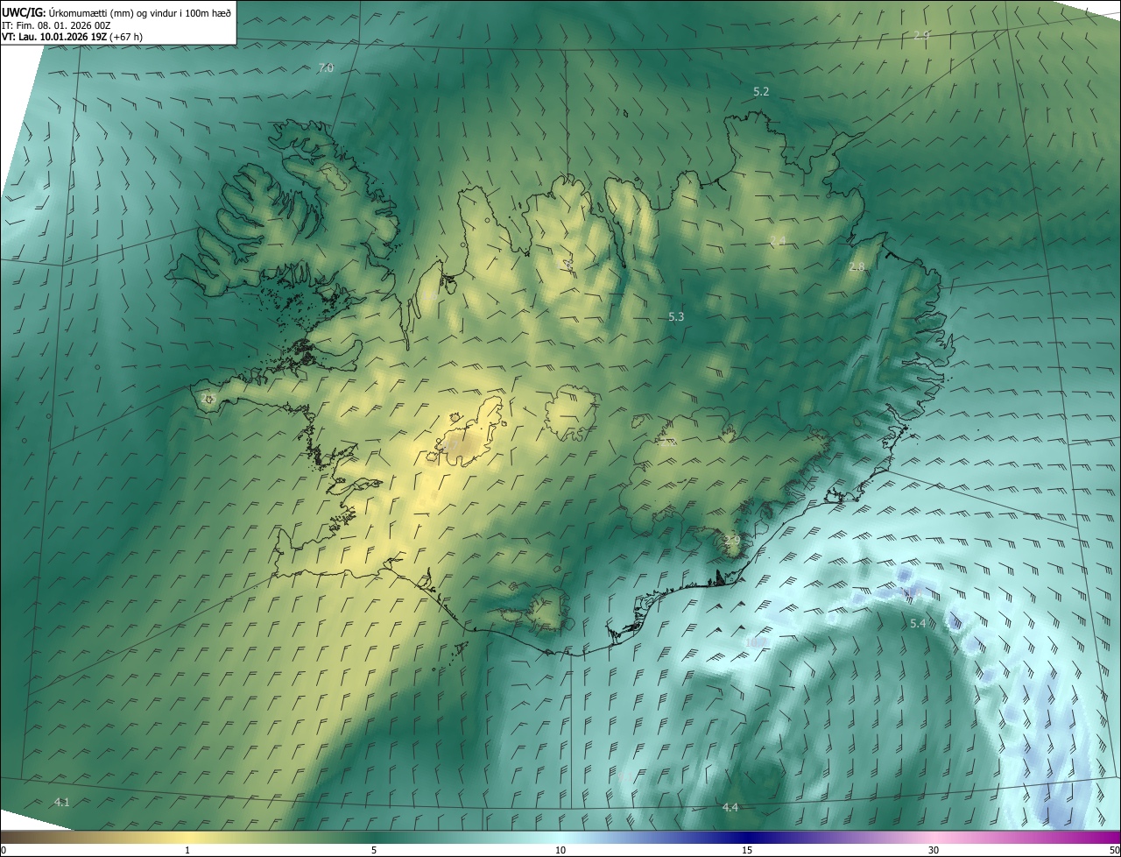
Task: Click the 10 tick on the color scale
Action: point(560,850)
